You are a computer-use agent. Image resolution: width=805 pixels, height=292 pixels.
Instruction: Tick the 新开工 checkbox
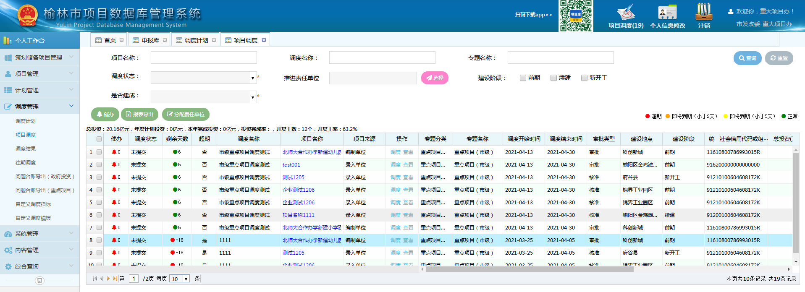coord(584,78)
